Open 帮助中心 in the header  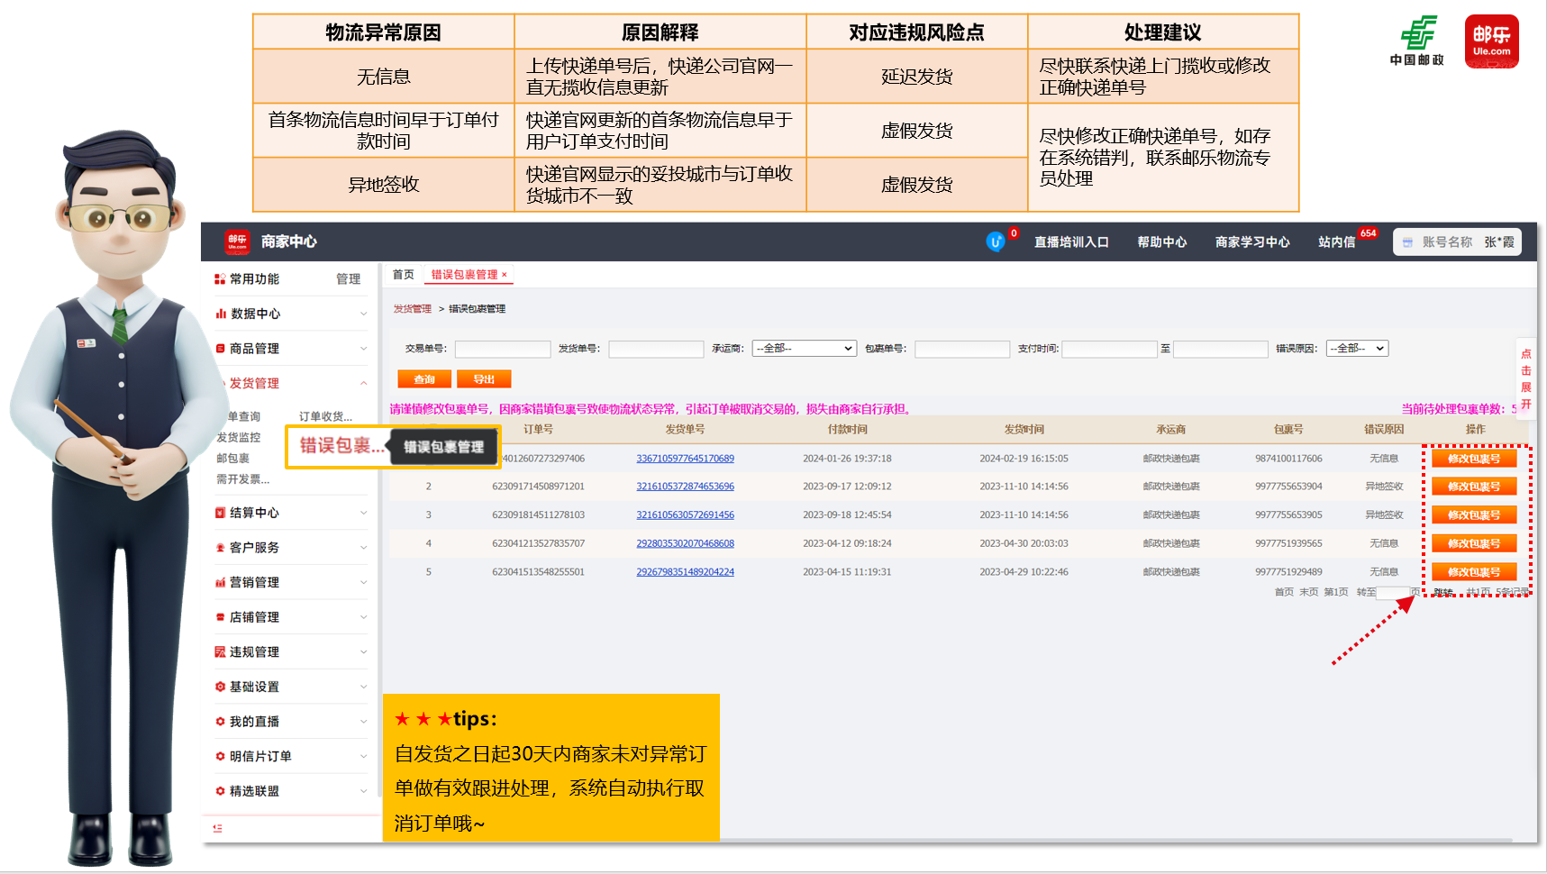(1161, 242)
